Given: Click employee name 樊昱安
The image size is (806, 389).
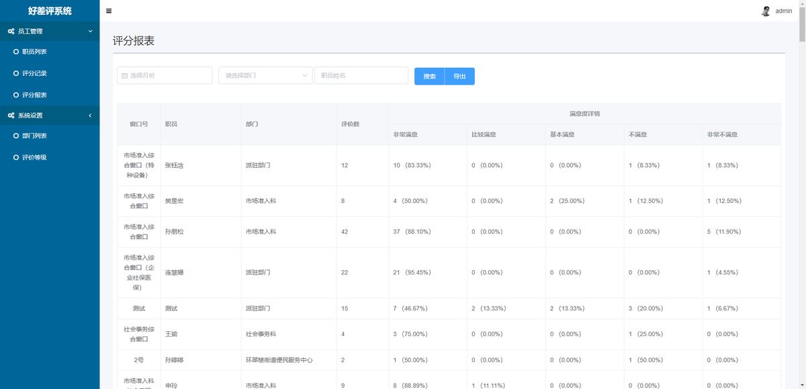Looking at the screenshot, I should tap(175, 201).
